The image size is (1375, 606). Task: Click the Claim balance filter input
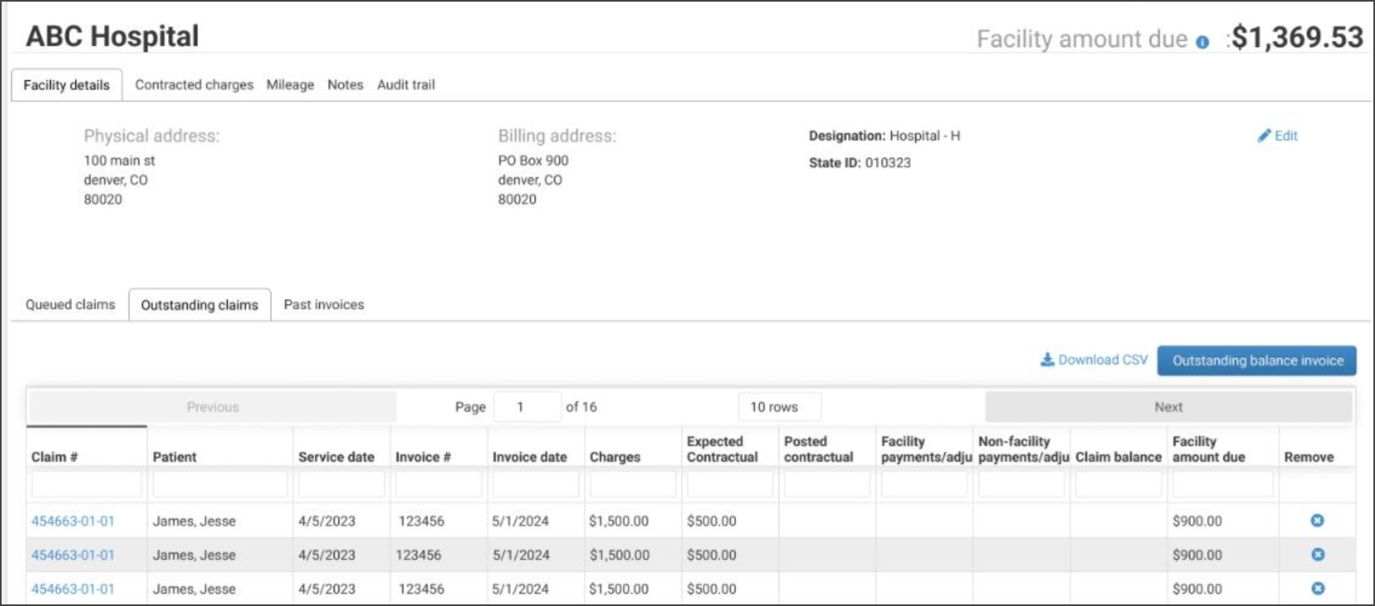[x=1118, y=484]
